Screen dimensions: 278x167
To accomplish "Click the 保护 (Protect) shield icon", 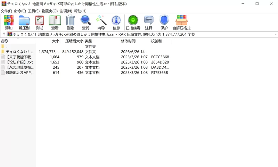I will point(164,20).
